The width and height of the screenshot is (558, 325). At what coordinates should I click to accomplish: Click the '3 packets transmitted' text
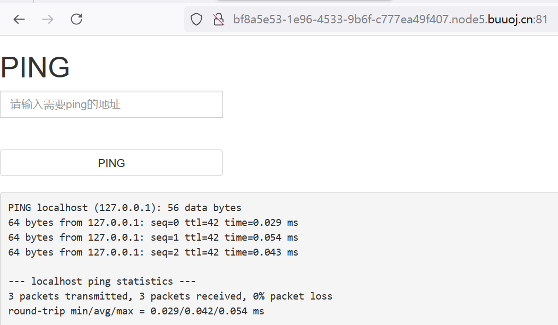tap(68, 296)
